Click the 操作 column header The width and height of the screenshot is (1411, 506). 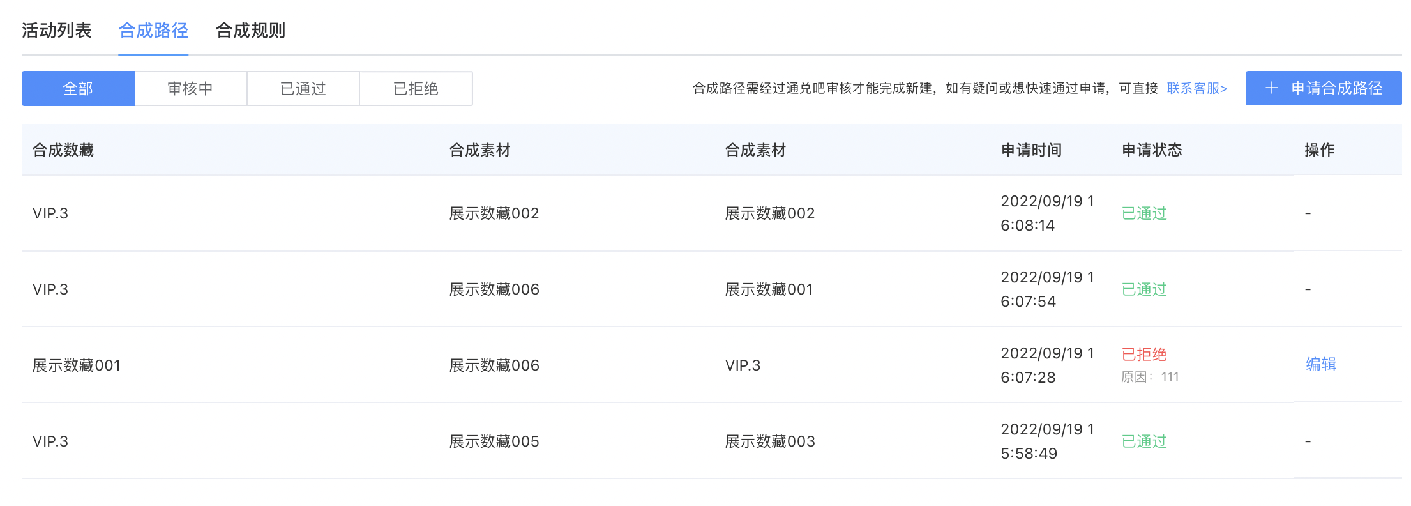pyautogui.click(x=1319, y=150)
